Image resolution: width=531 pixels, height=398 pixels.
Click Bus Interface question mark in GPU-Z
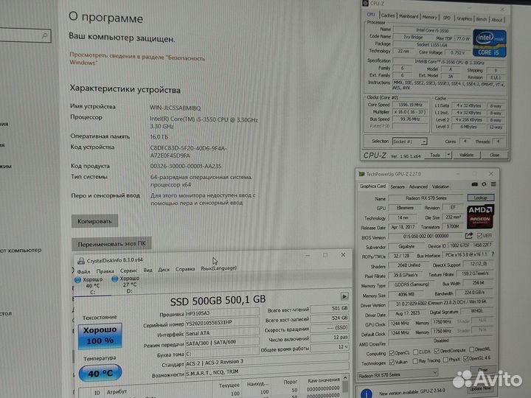[x=493, y=254]
